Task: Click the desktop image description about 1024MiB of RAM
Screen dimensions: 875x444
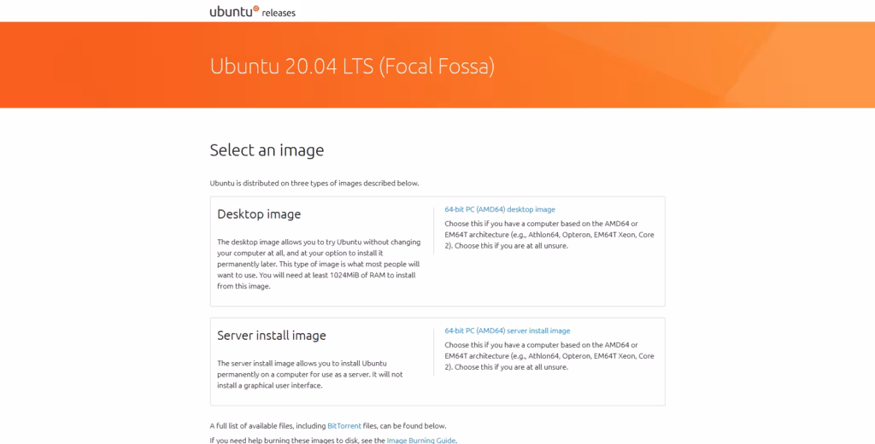Action: [x=318, y=264]
